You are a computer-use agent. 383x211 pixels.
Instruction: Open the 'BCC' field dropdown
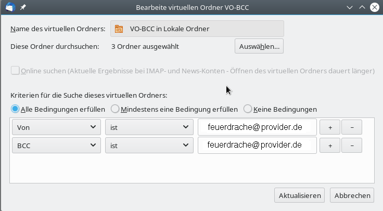pos(56,146)
